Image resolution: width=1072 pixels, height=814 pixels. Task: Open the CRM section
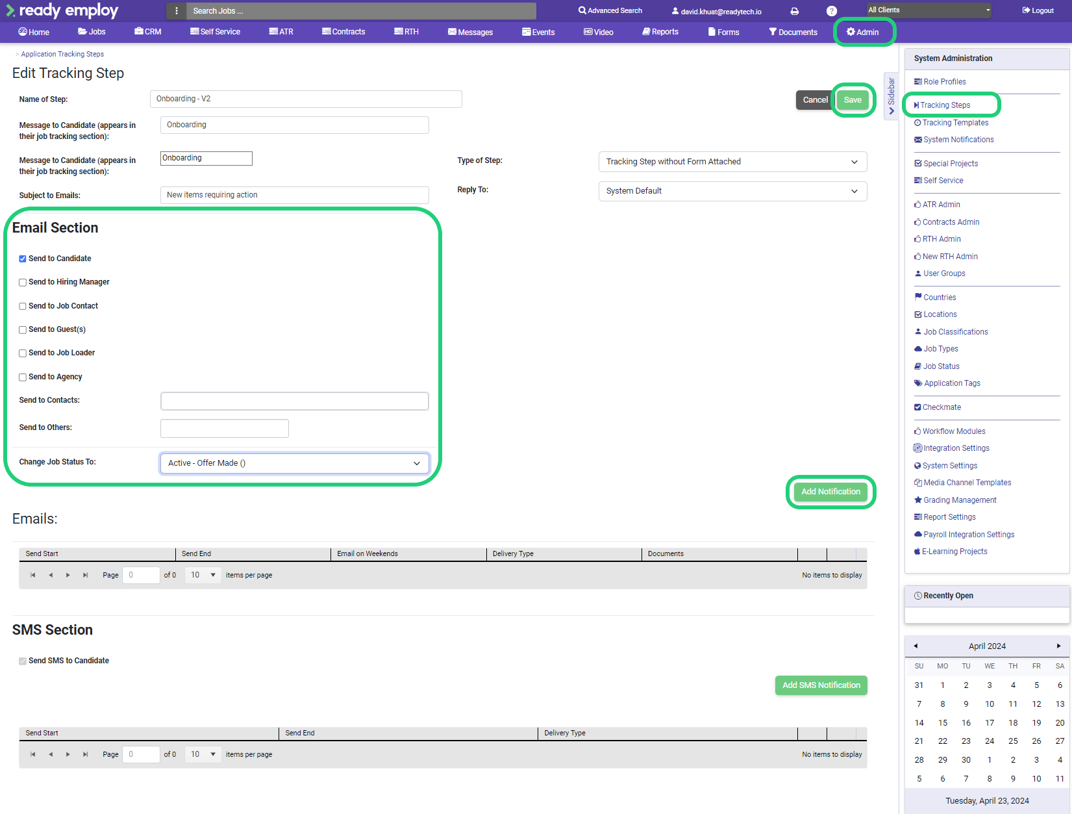click(x=147, y=31)
